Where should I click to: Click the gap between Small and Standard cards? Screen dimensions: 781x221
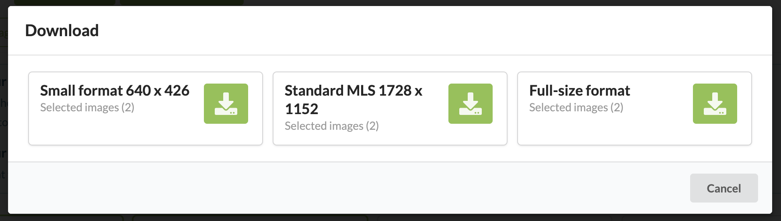click(x=268, y=108)
